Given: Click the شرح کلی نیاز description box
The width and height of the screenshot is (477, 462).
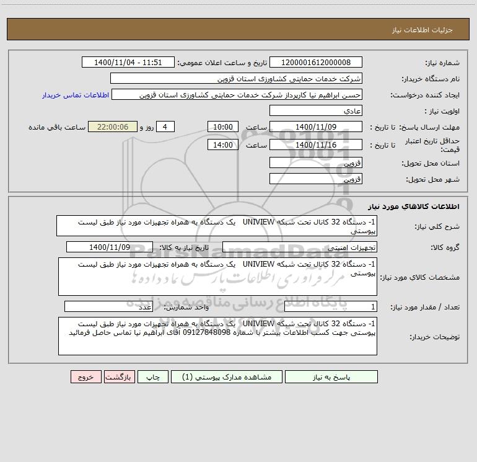Looking at the screenshot, I should (217, 226).
